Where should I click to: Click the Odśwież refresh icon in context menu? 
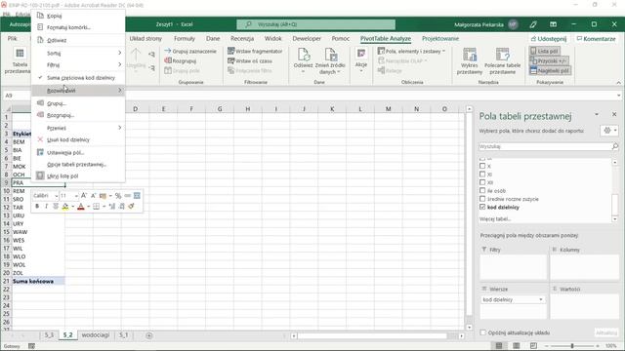click(x=40, y=40)
